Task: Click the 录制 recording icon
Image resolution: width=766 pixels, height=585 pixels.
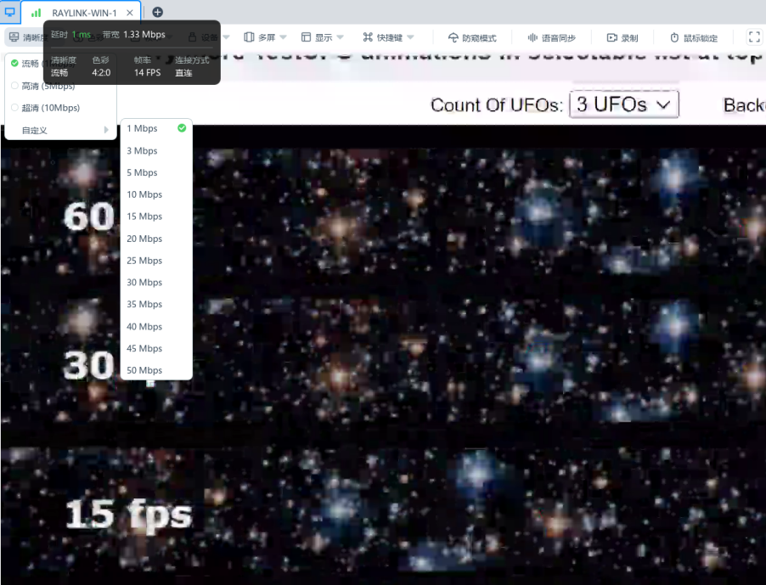Action: click(611, 37)
